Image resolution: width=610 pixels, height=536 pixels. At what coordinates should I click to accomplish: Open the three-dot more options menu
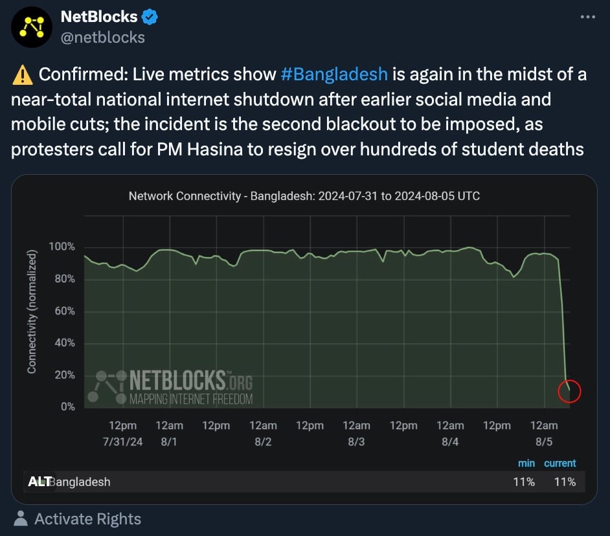coord(587,17)
